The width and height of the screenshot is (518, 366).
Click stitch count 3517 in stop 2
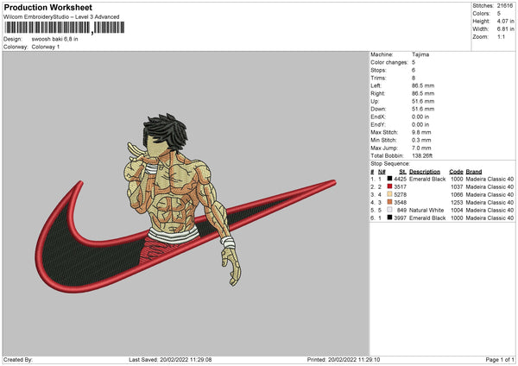[x=400, y=187]
